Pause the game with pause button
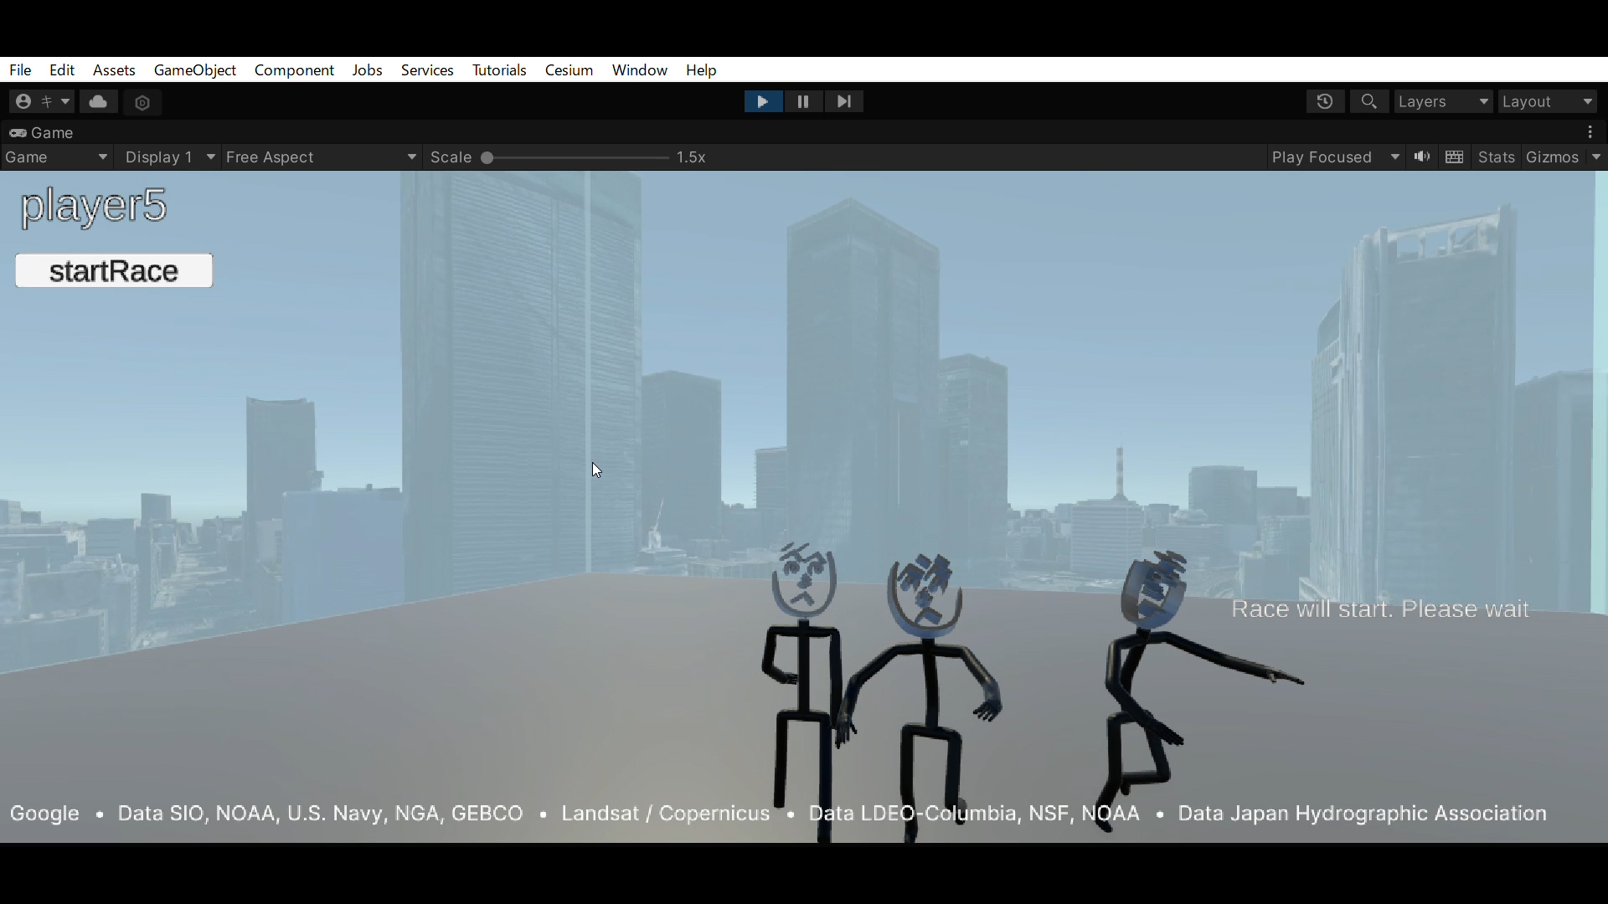 pos(803,102)
